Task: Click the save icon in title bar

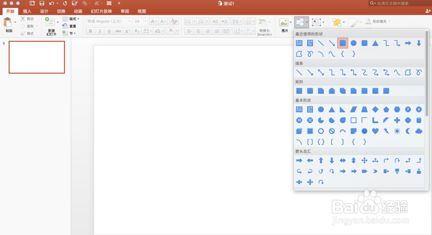Action: click(x=42, y=3)
